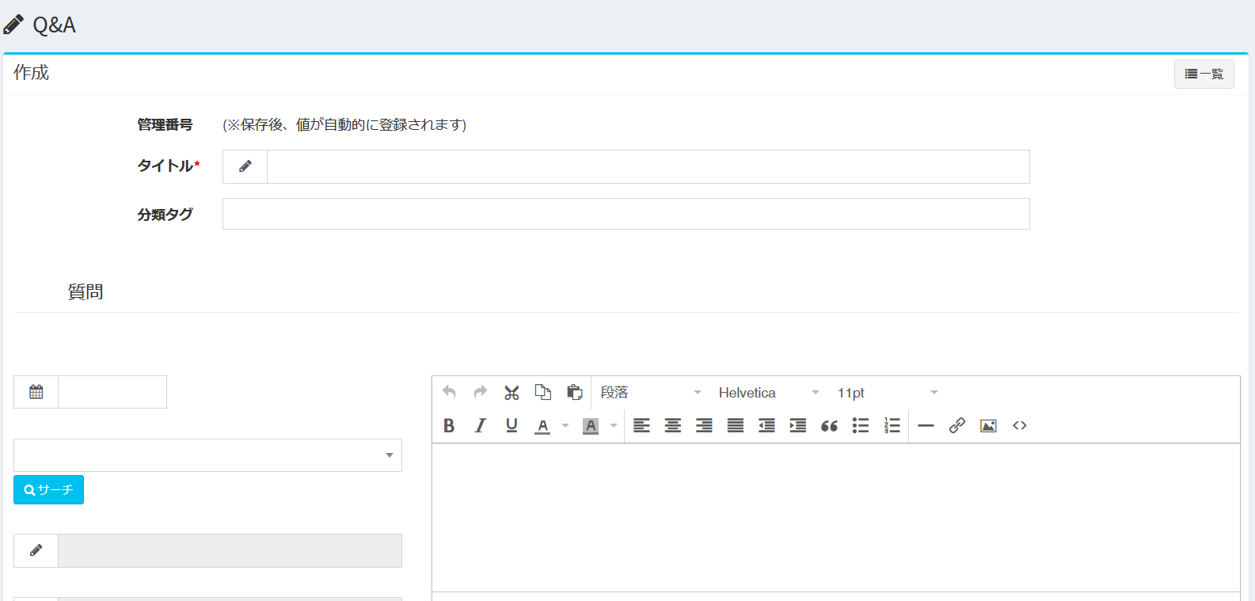The height and width of the screenshot is (601, 1255).
Task: Expand the select box above サーチ button
Action: click(x=207, y=455)
